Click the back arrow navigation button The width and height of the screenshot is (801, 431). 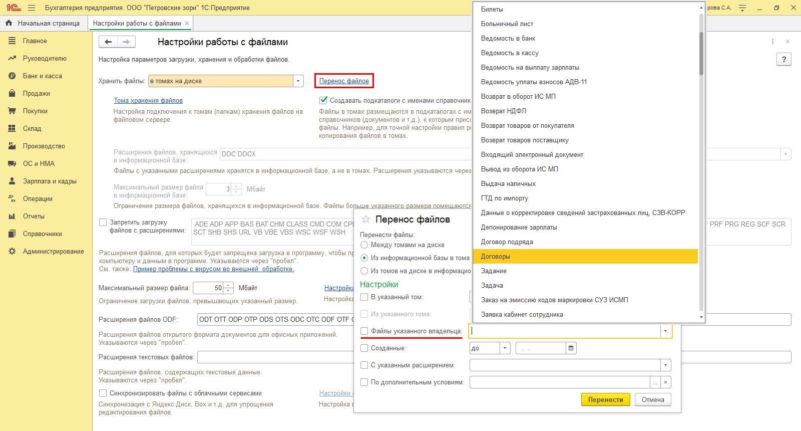point(108,42)
